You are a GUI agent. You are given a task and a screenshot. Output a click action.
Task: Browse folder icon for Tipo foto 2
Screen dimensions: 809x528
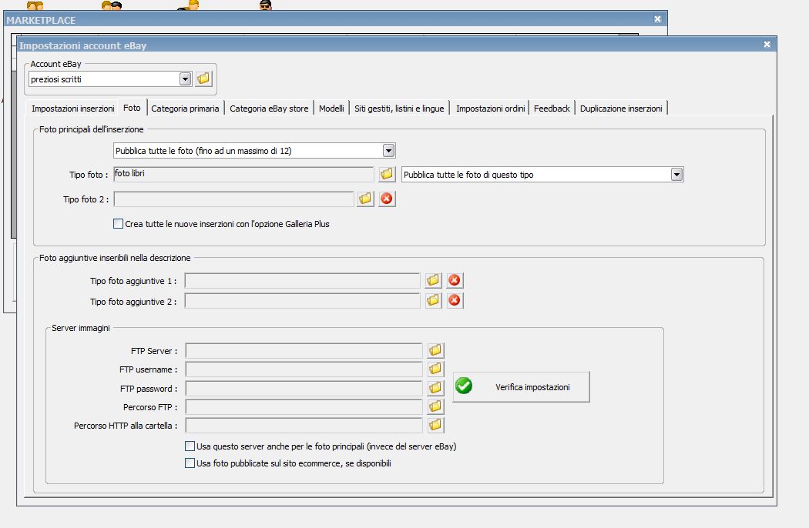[365, 199]
